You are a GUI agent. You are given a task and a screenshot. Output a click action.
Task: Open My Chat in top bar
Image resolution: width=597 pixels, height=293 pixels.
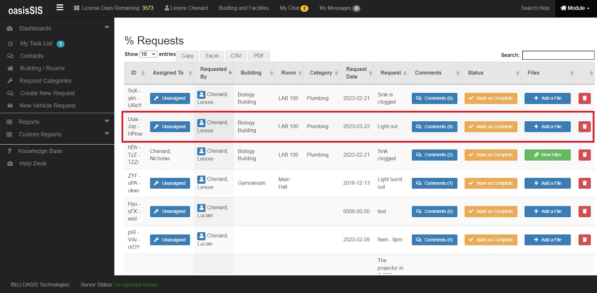(294, 8)
